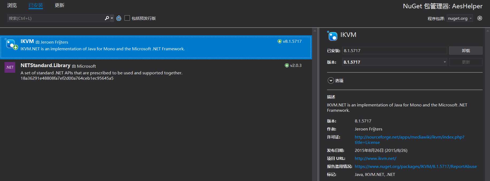Image resolution: width=490 pixels, height=181 pixels.
Task: Click IKVM installed version v8.1.5717 icon
Action: [279, 41]
